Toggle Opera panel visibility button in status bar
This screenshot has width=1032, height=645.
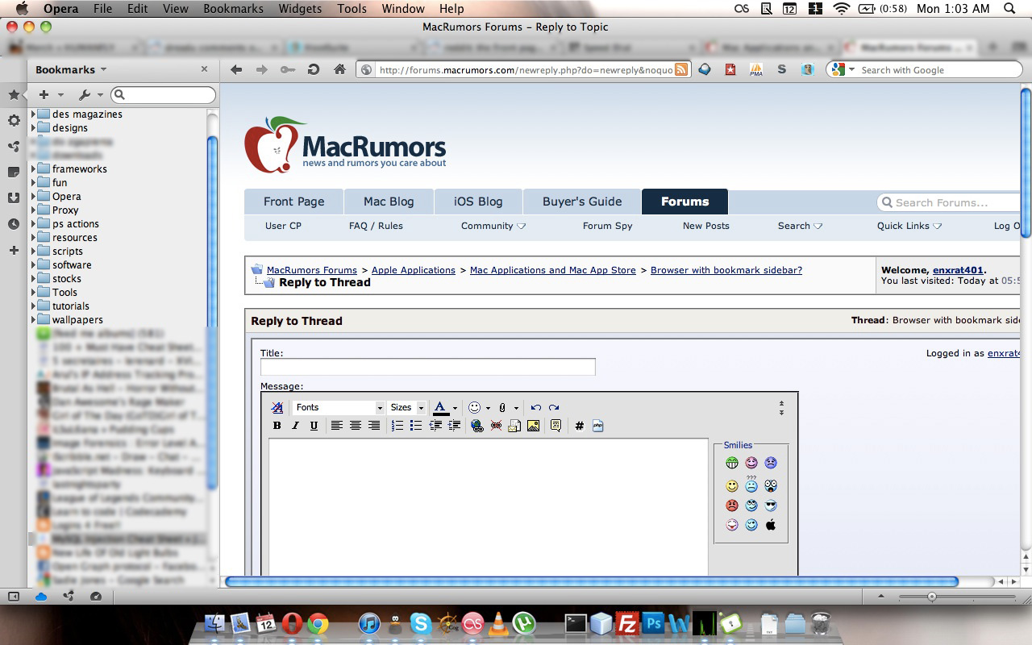14,597
